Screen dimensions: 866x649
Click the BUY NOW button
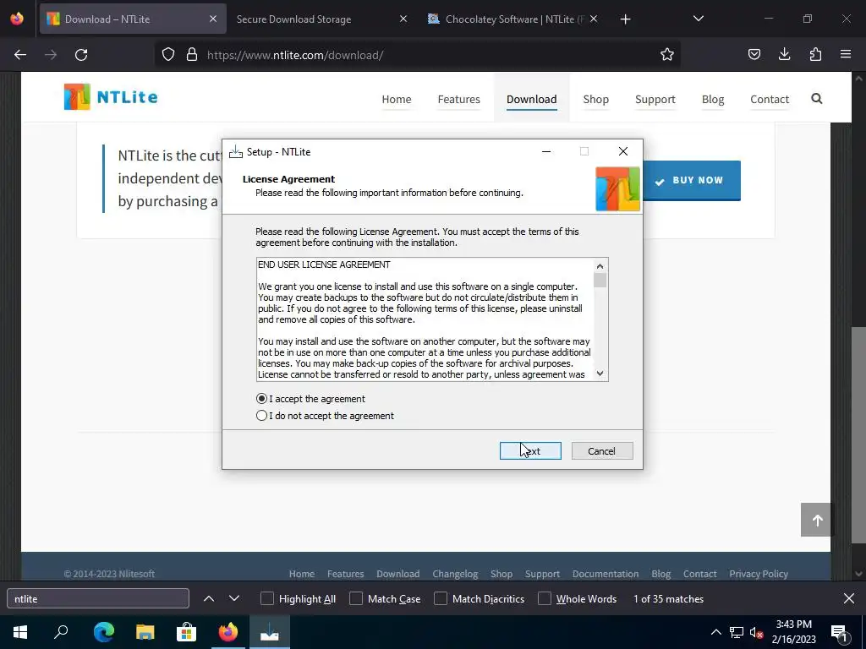[692, 181]
